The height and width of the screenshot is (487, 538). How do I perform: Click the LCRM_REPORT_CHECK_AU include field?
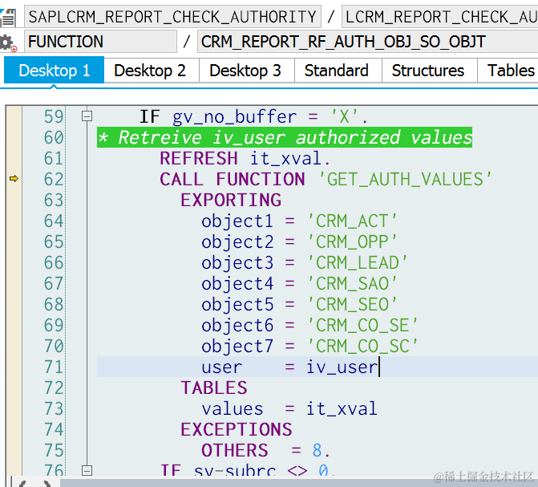(440, 17)
